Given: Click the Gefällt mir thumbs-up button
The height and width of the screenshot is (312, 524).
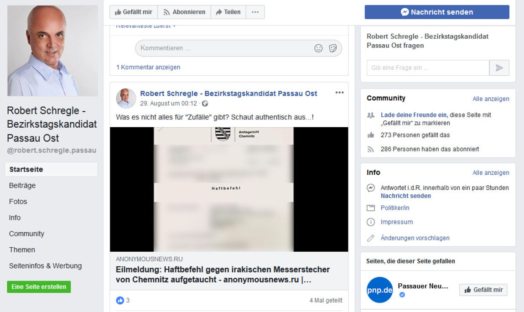Looking at the screenshot, I should [133, 12].
